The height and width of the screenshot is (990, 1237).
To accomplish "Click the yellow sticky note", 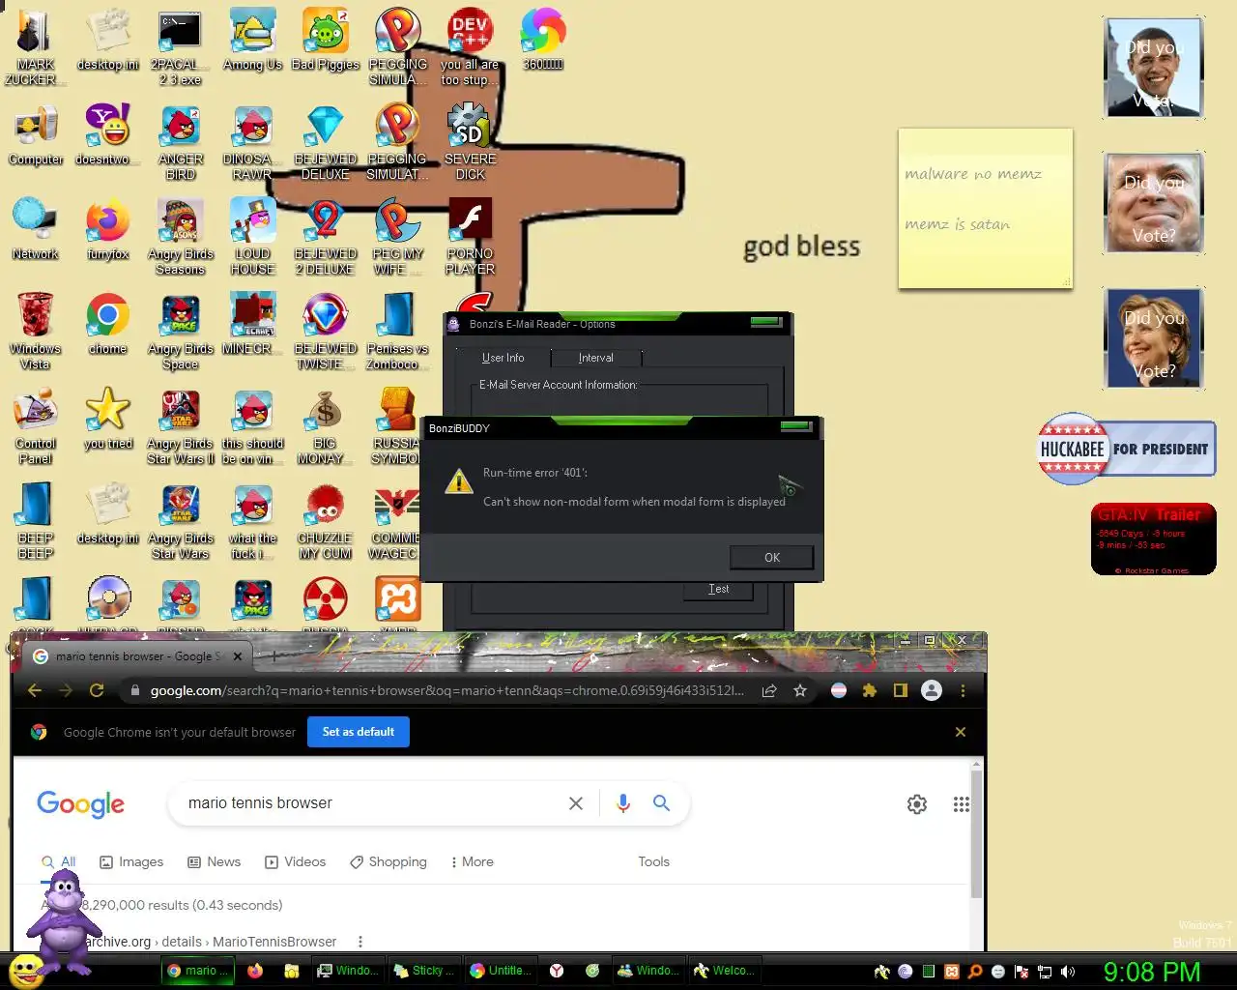I will [x=985, y=208].
